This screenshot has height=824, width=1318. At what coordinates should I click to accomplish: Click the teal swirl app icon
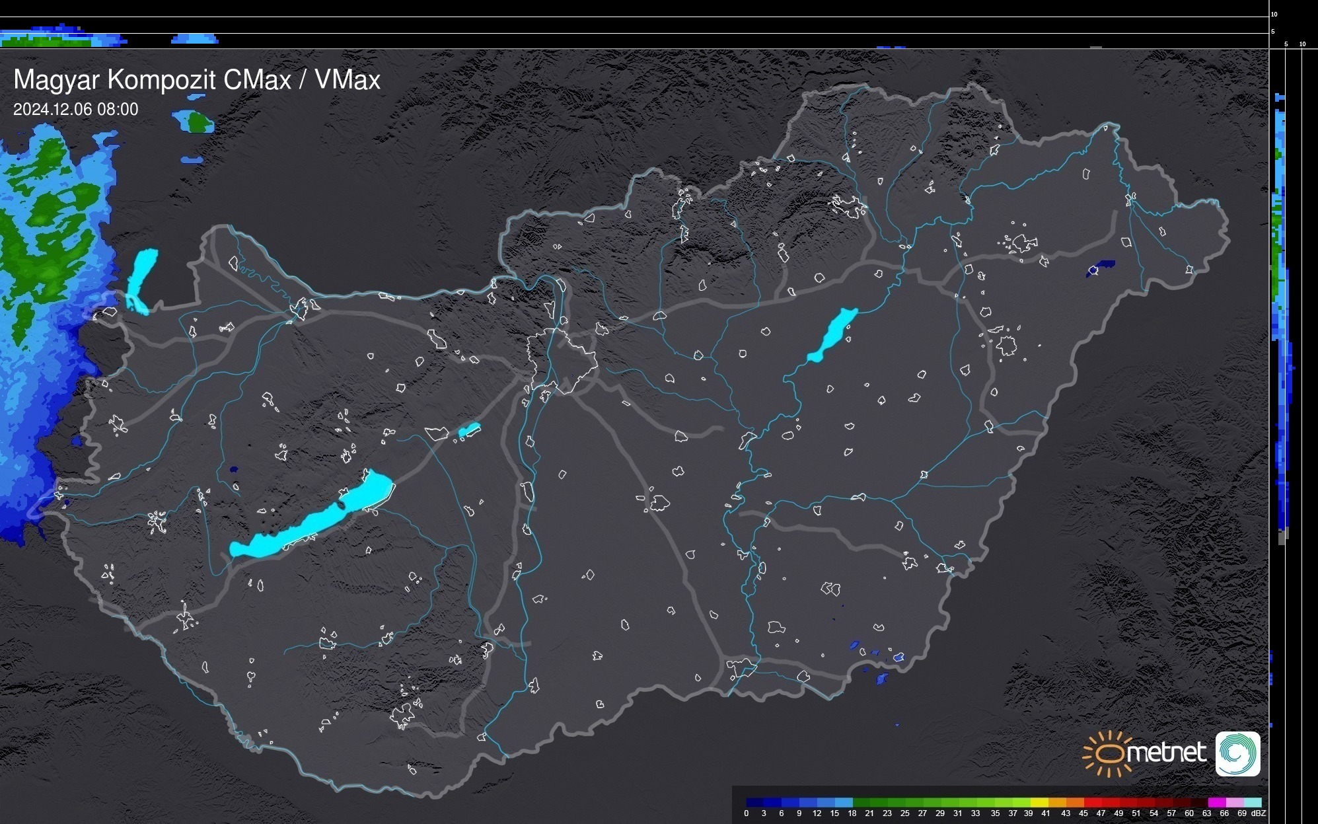click(1238, 753)
